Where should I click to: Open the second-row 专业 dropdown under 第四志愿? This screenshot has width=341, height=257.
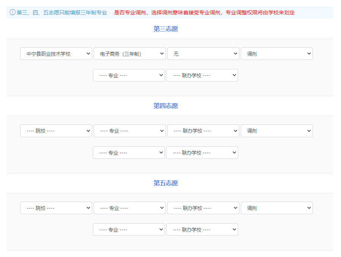click(x=129, y=152)
